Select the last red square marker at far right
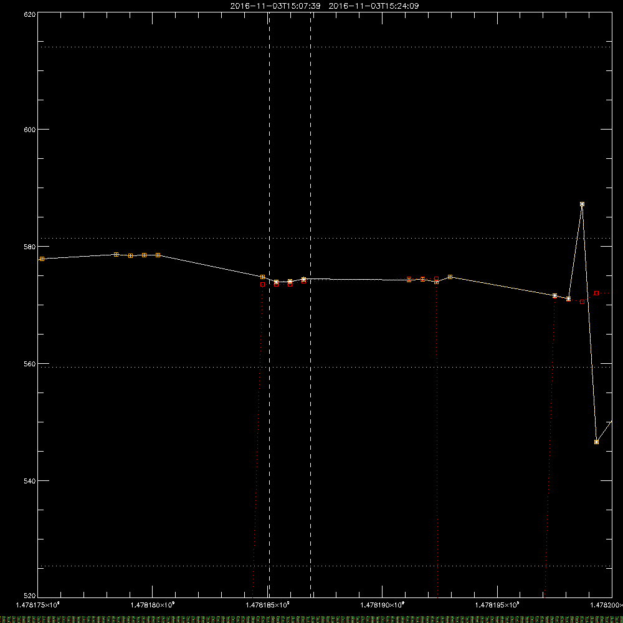The image size is (623, 623). 596,293
